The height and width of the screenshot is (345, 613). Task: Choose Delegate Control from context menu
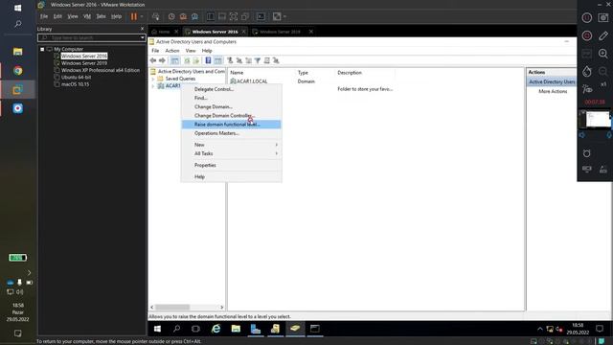pos(231,89)
